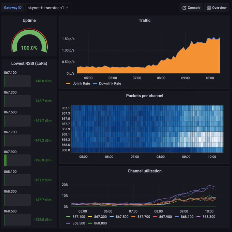The image size is (232, 232).
Task: Toggle the 867.300 series in Channel utilization legend
Action: (97, 217)
